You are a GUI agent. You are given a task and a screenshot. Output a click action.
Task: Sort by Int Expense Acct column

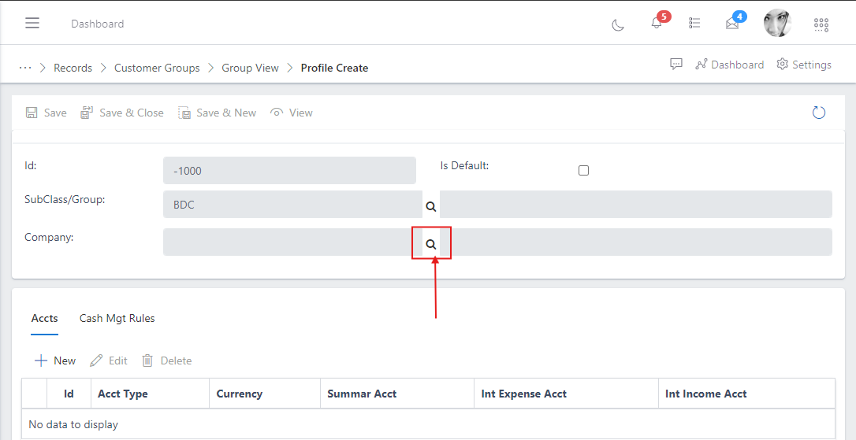[x=567, y=394]
